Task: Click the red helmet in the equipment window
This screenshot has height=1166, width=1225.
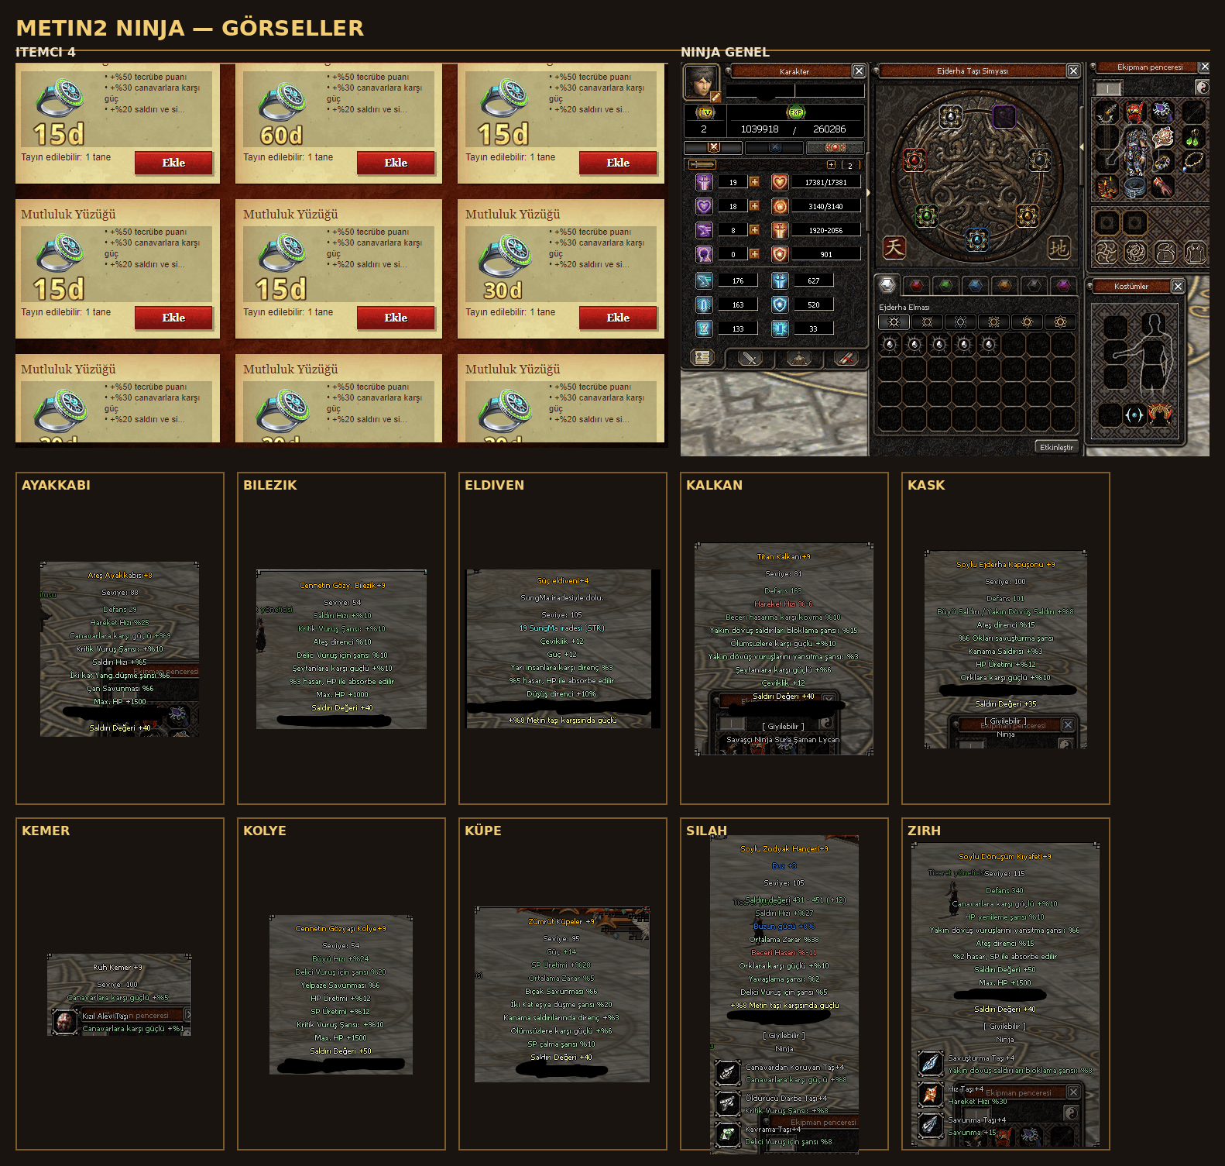Action: (x=1135, y=112)
